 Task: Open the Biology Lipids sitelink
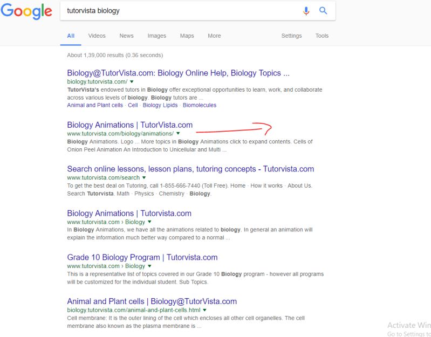tap(160, 105)
